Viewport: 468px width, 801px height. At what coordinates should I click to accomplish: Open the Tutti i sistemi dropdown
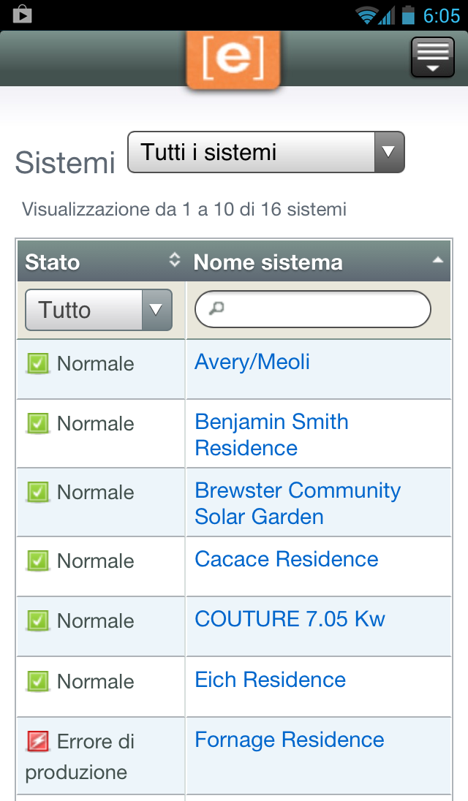point(265,152)
